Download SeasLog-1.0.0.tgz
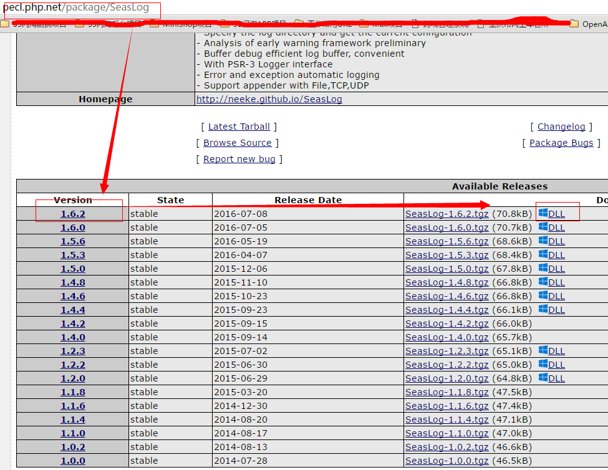 pyautogui.click(x=446, y=461)
